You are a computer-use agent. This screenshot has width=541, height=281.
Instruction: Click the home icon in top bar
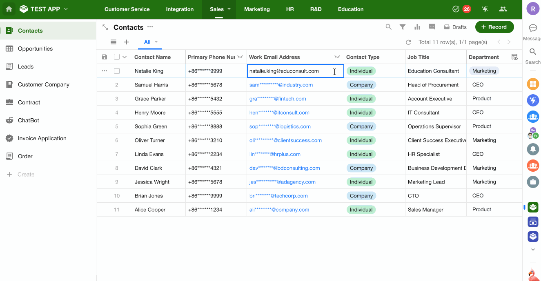pos(9,9)
